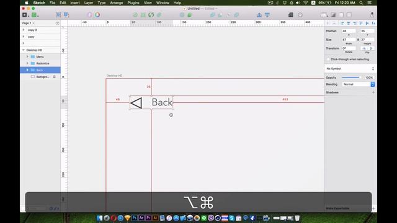Click the Difference boolean toolbar icon

click(x=236, y=15)
